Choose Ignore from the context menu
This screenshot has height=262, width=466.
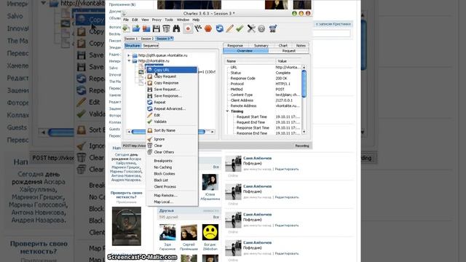(x=172, y=139)
